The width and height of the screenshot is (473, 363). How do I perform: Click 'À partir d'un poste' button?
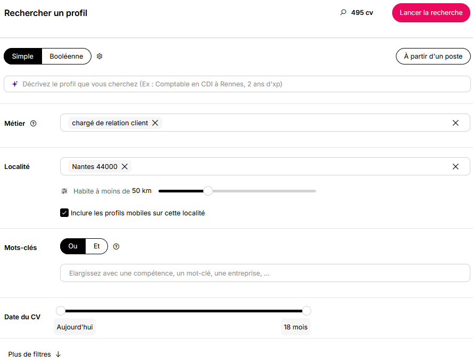point(433,56)
